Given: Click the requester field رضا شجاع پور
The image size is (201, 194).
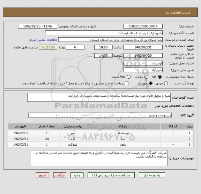Looking at the screenshot, I should pyautogui.click(x=110, y=40).
